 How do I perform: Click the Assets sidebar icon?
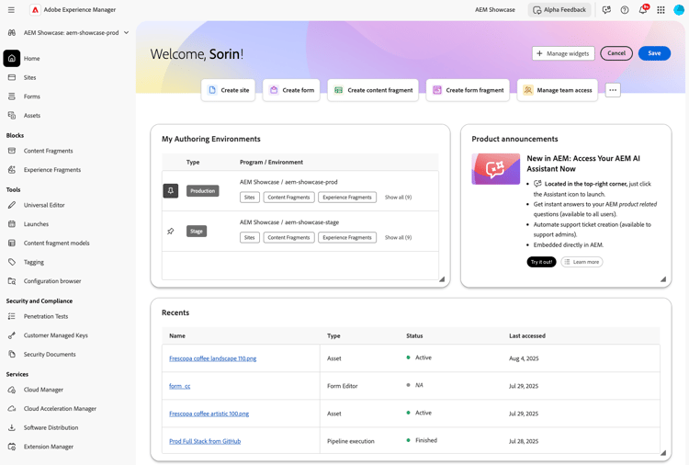coord(12,115)
